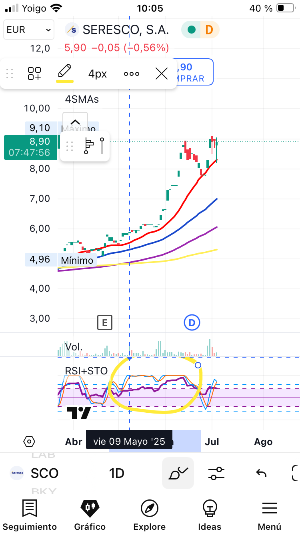The image size is (300, 533).
Task: Grab the drawing toolbar drag handle
Action: pos(10,74)
